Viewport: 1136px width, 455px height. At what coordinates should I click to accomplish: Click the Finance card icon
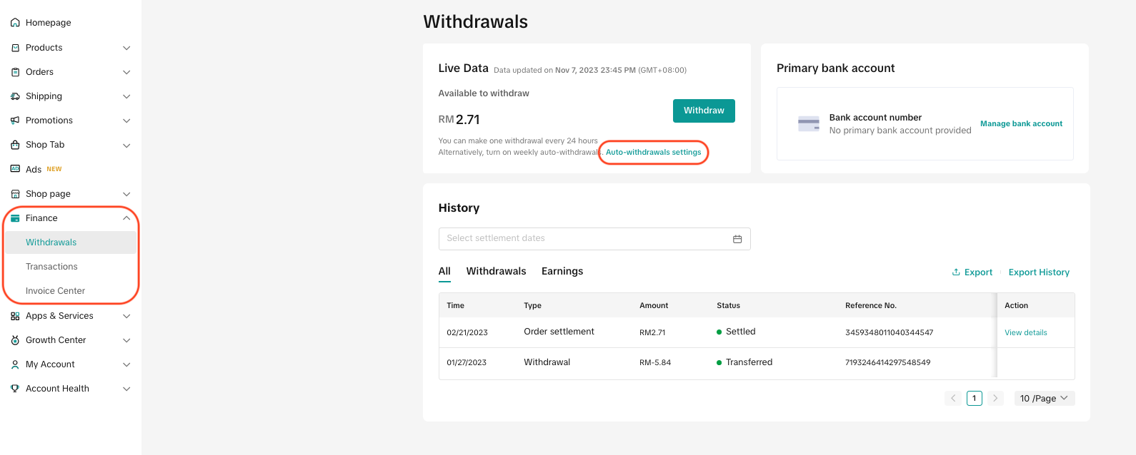[15, 218]
